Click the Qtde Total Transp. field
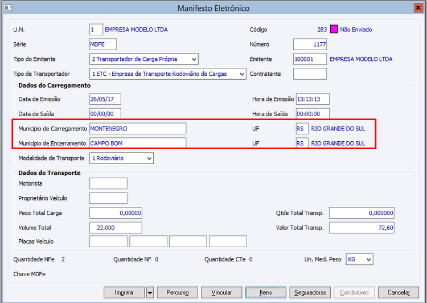The height and width of the screenshot is (303, 427). click(362, 213)
